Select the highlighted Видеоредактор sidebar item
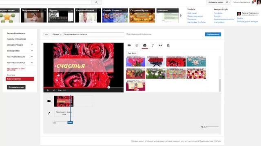Screen dimensions: 261x146 pyautogui.click(x=20, y=79)
